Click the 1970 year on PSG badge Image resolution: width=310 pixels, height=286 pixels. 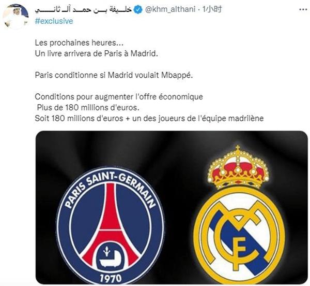tap(111, 278)
